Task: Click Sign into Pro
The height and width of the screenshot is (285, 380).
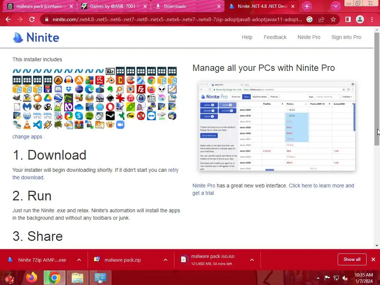Action: (x=346, y=37)
